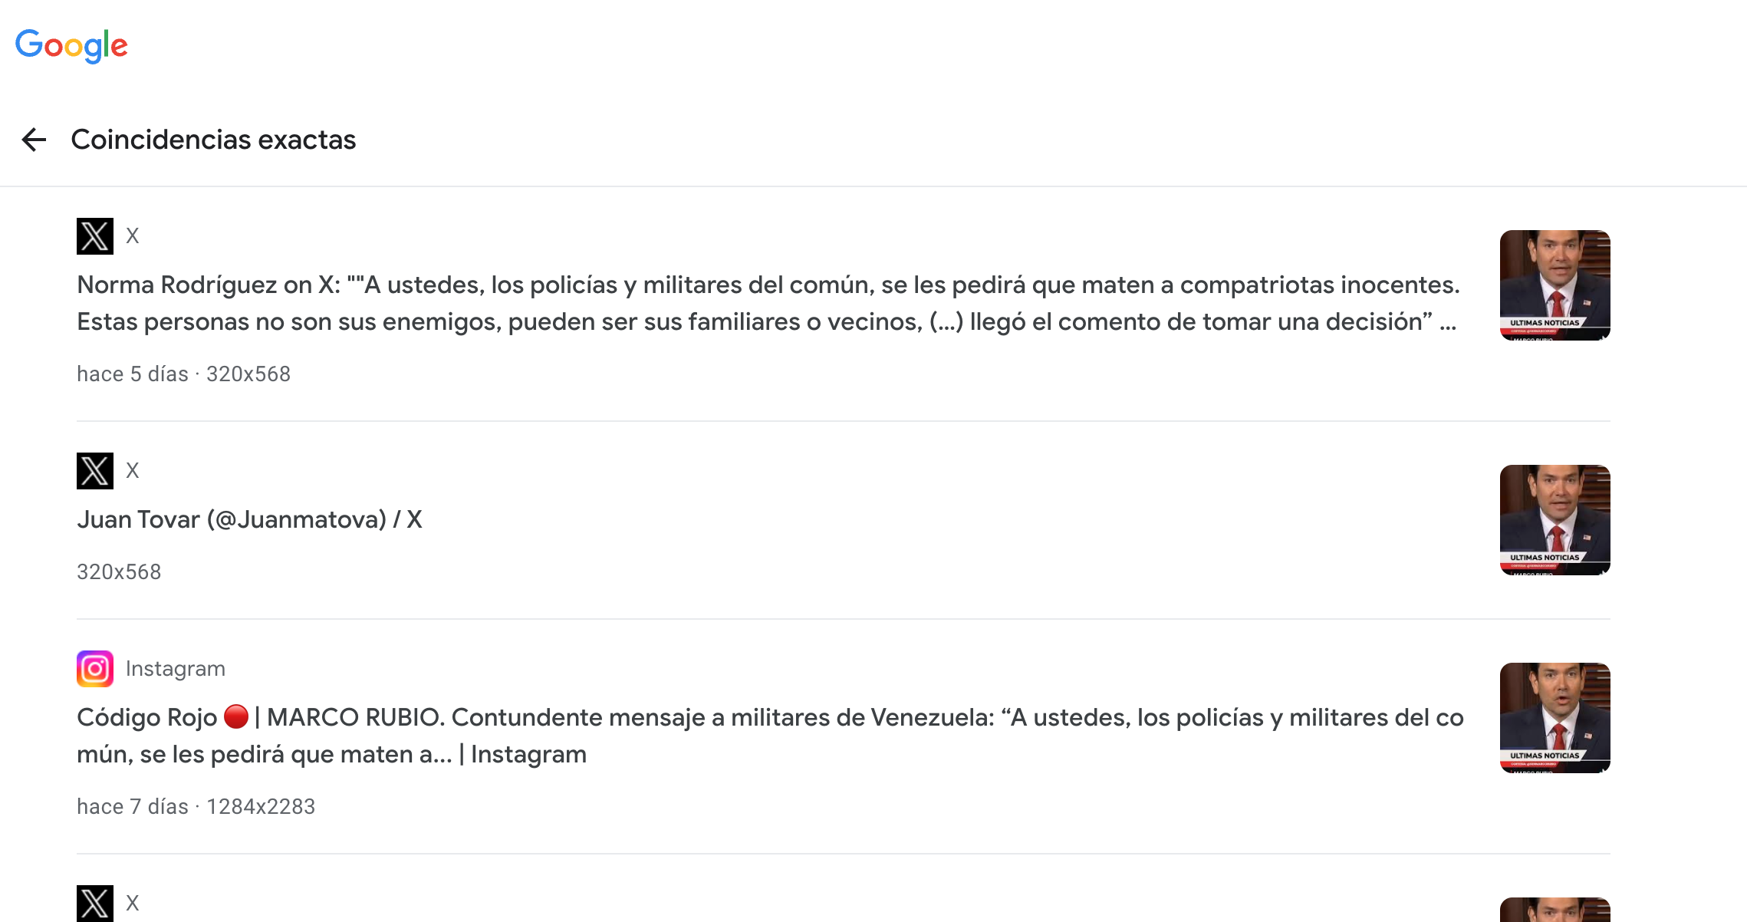Image resolution: width=1747 pixels, height=922 pixels.
Task: Click the "hace 5 días · 320x568" text
Action: (x=183, y=374)
